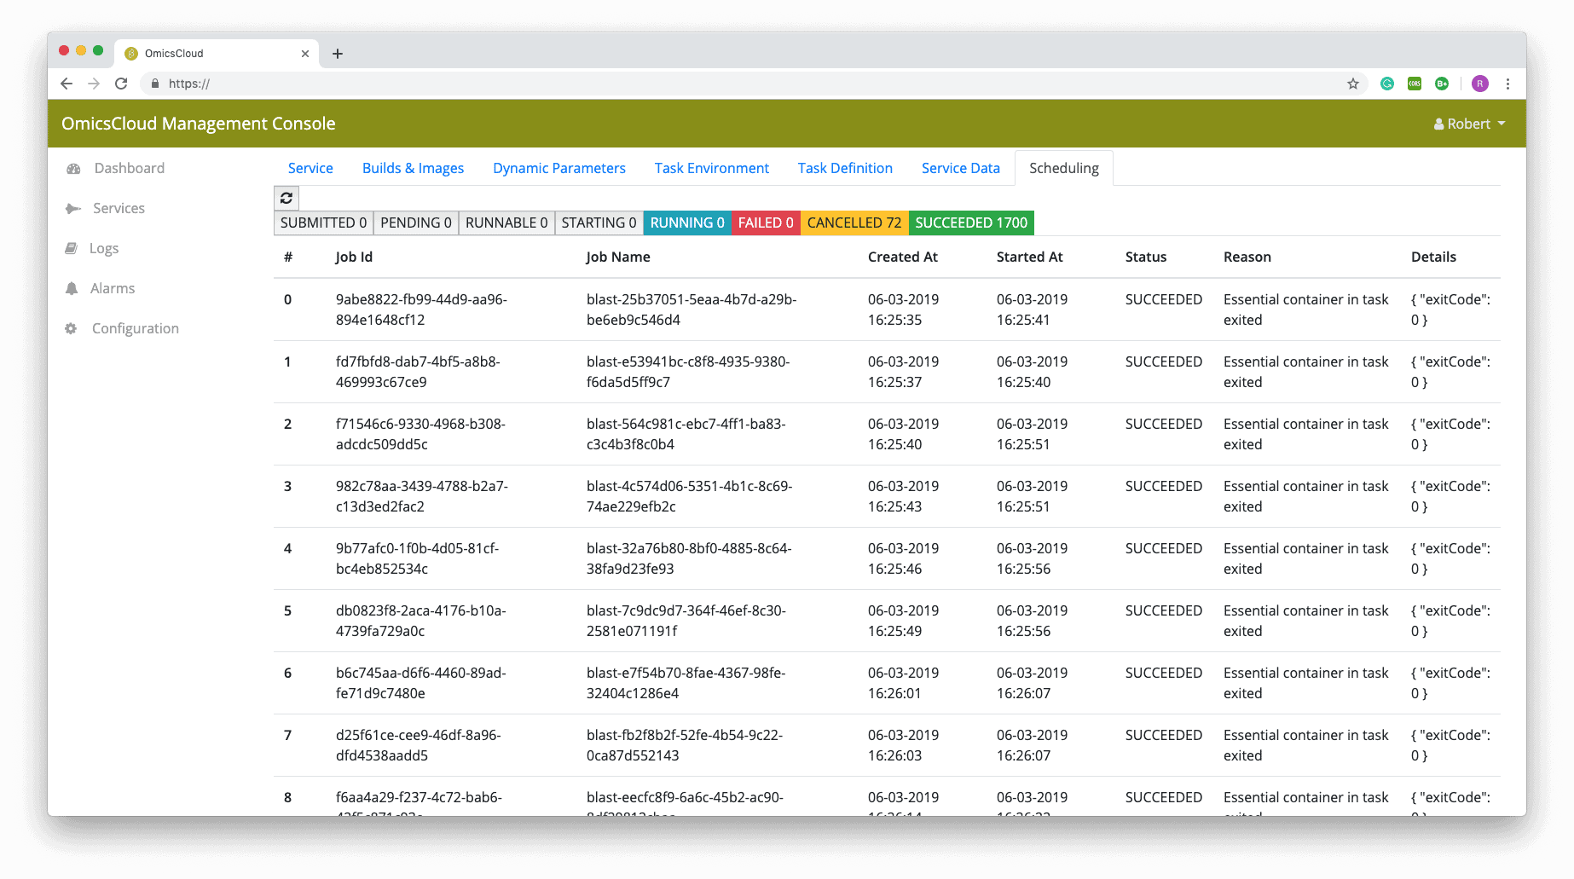The width and height of the screenshot is (1574, 879).
Task: Go back with browser back arrow
Action: tap(67, 84)
